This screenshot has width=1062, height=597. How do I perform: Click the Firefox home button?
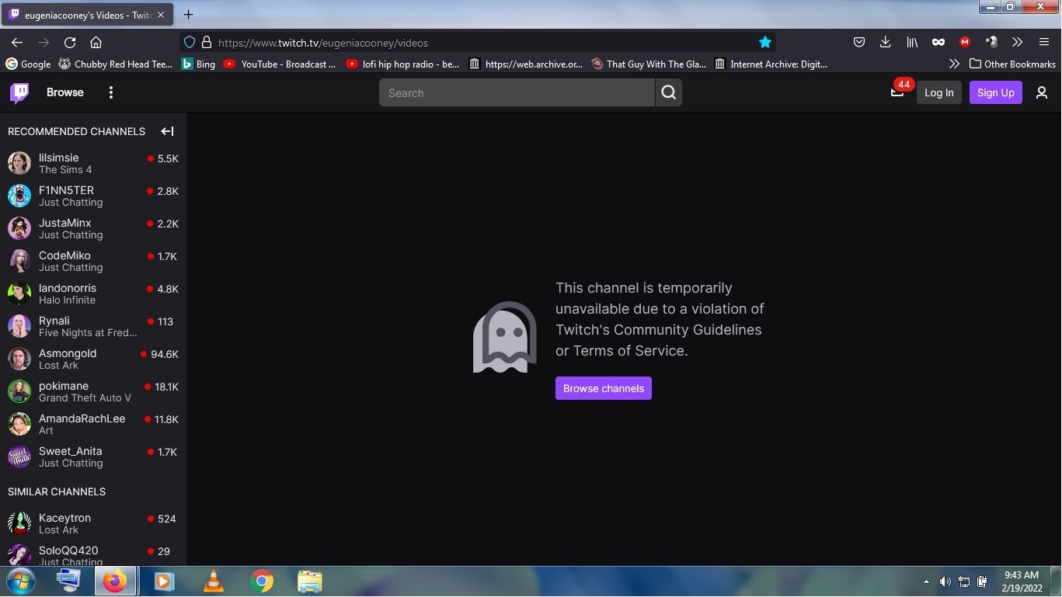(x=96, y=43)
